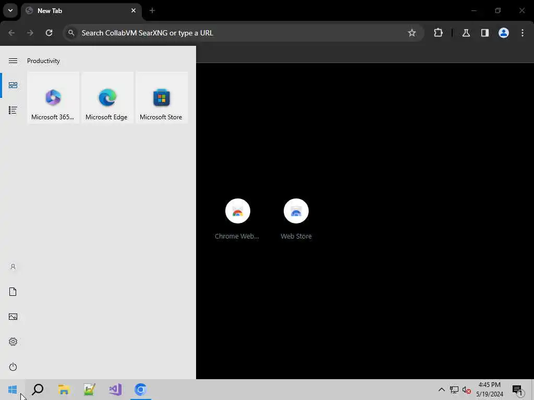This screenshot has width=534, height=400.
Task: Open Pictures from Start sidebar
Action: pos(13,317)
